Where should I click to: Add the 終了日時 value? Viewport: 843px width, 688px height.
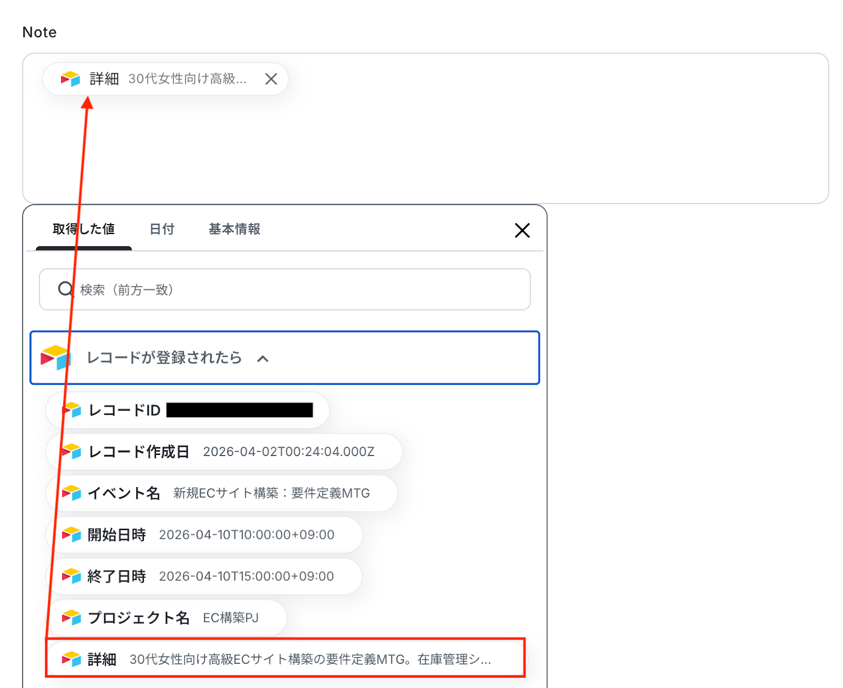(204, 576)
